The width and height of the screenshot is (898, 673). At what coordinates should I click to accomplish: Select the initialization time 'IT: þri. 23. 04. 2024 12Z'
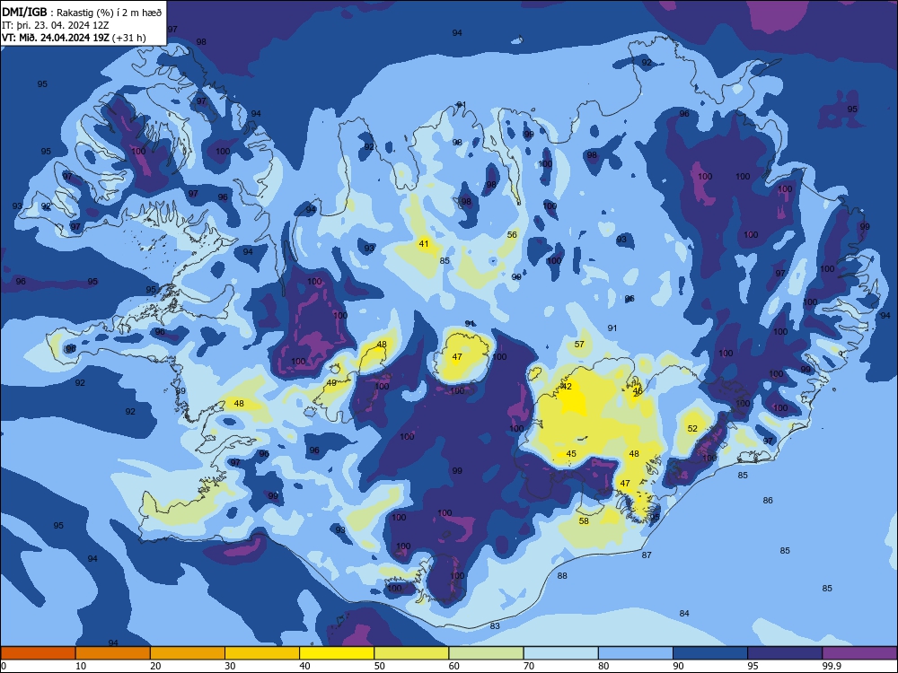pos(56,25)
